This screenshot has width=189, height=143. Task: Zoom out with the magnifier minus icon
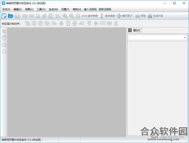[71, 16]
